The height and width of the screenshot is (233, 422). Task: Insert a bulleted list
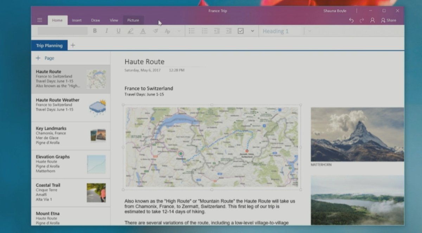192,31
